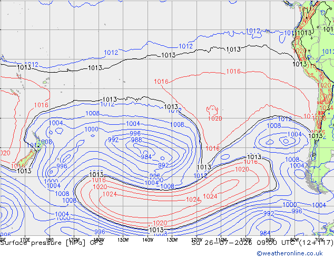
Task: Select the 110W longitude axis label
Action: click(x=221, y=240)
